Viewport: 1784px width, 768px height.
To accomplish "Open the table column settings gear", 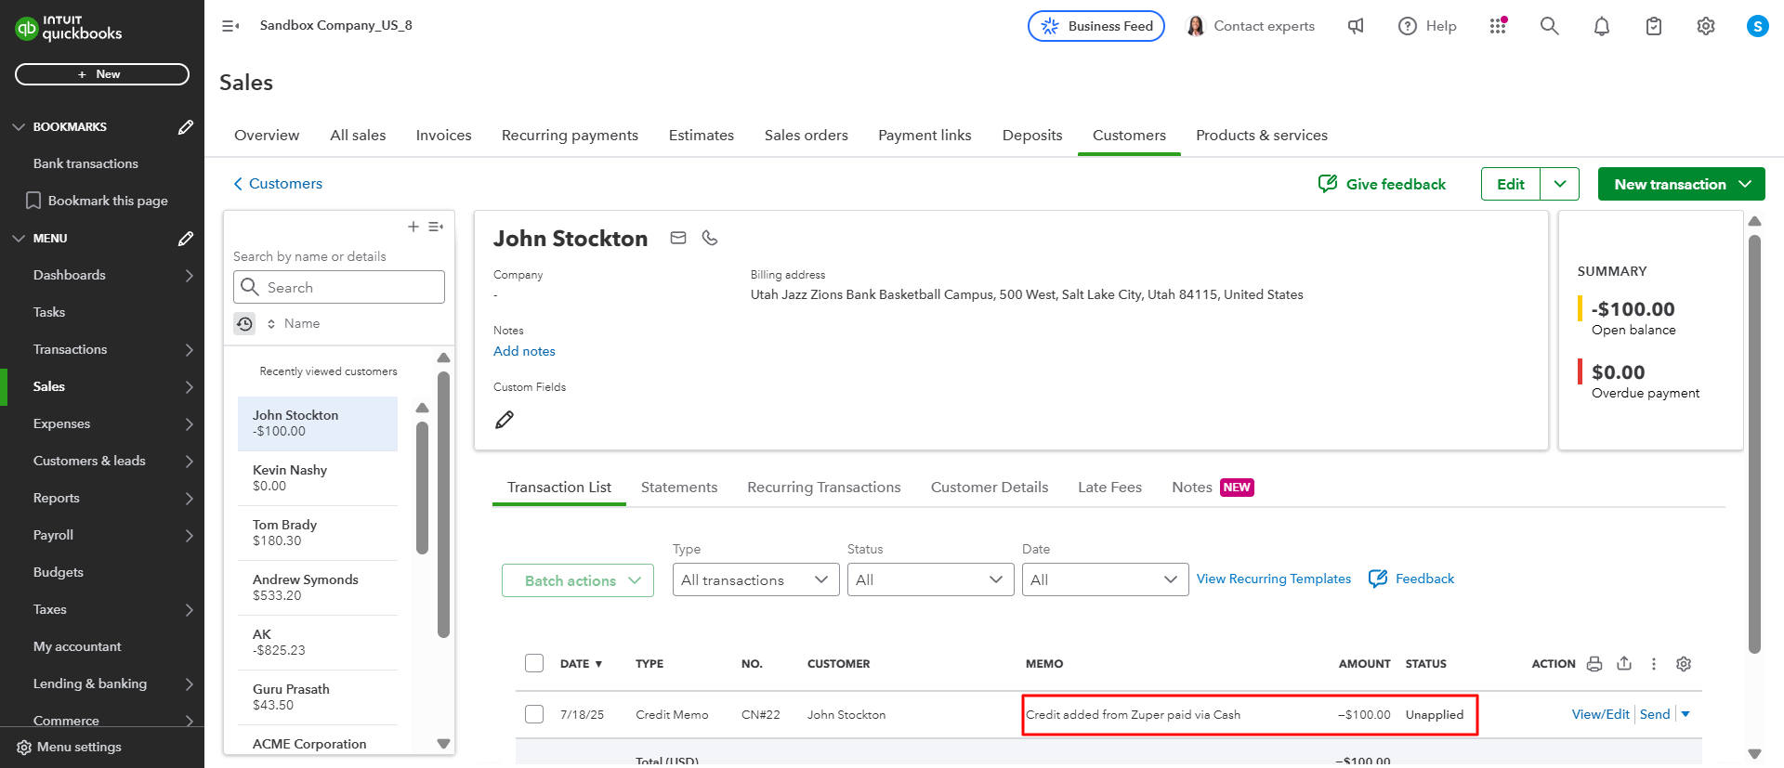I will (x=1684, y=663).
